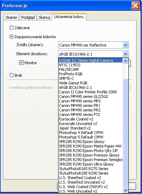Go to the Skanuj tab
Viewport: 142px width, 194px height.
(44, 17)
